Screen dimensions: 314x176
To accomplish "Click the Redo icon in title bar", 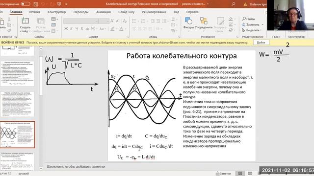I will coord(52,4).
